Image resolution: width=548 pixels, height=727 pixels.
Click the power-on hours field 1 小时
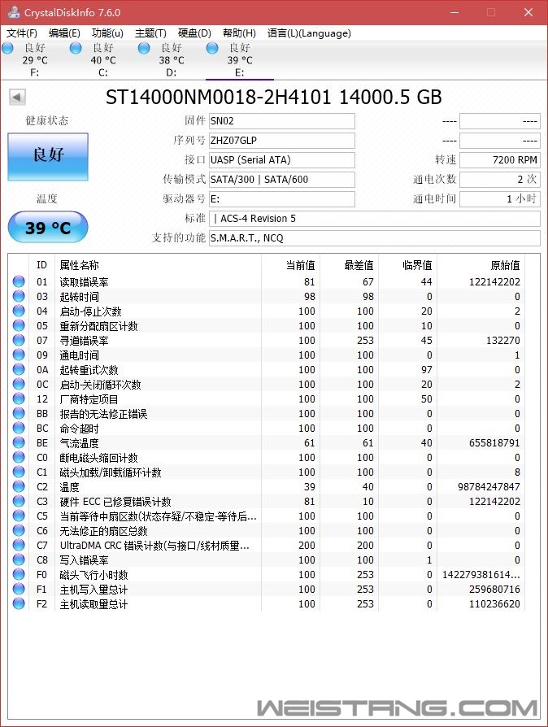tap(500, 199)
